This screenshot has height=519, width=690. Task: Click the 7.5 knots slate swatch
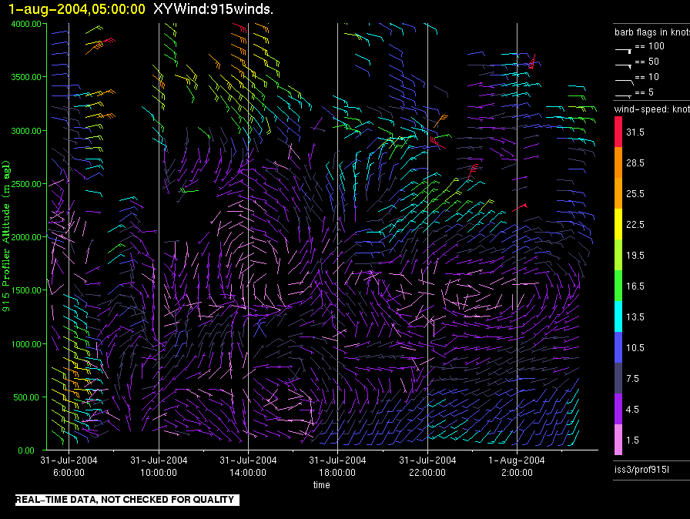pos(618,378)
